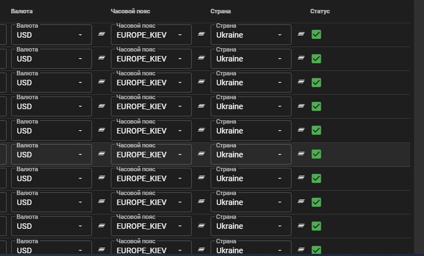This screenshot has width=424, height=256.
Task: Choose seventh row lines icon beside currency field
Action: 101,178
